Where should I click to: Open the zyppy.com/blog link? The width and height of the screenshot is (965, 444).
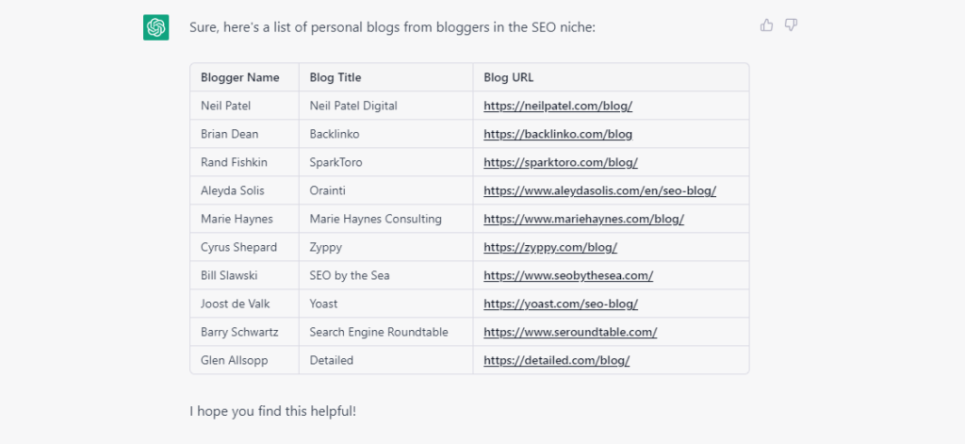point(550,248)
